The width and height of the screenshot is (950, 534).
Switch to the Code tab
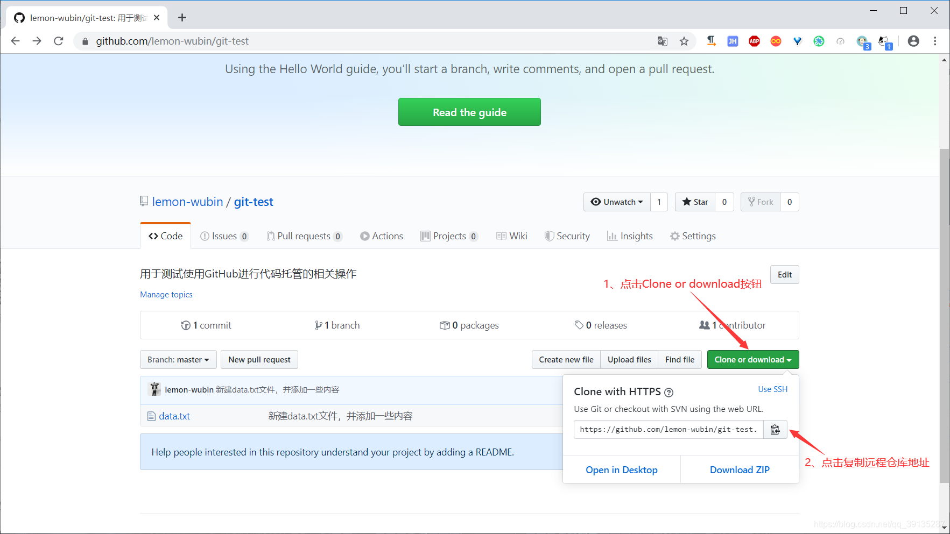point(165,236)
